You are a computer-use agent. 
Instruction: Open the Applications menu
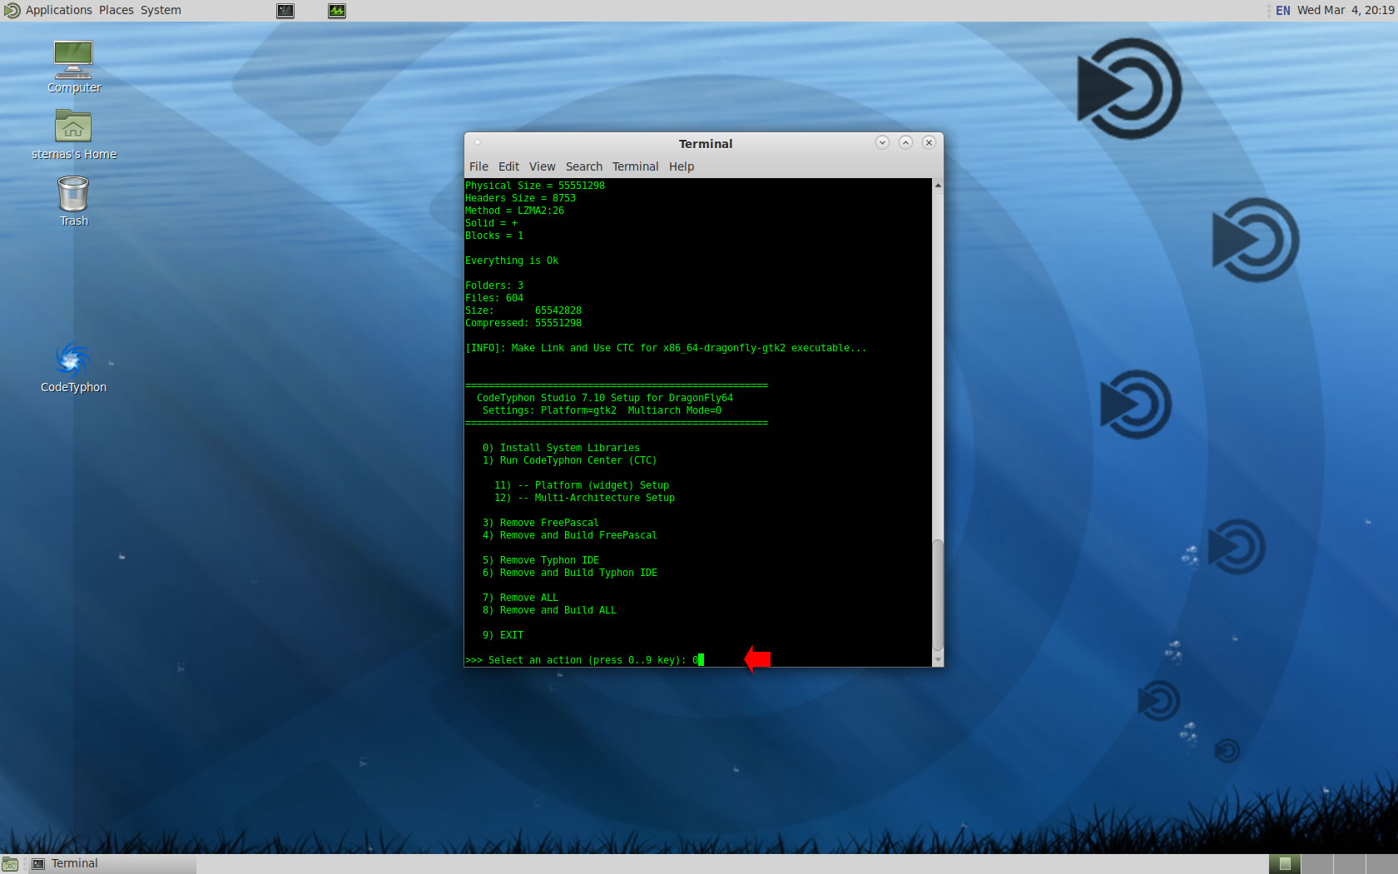click(x=58, y=10)
